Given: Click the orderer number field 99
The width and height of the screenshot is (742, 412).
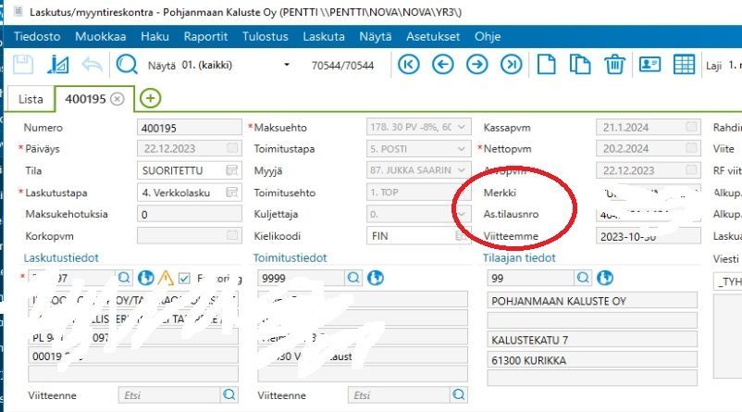Looking at the screenshot, I should pos(530,278).
